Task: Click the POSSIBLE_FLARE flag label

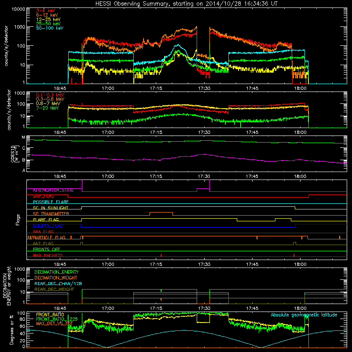Action: coord(51,202)
